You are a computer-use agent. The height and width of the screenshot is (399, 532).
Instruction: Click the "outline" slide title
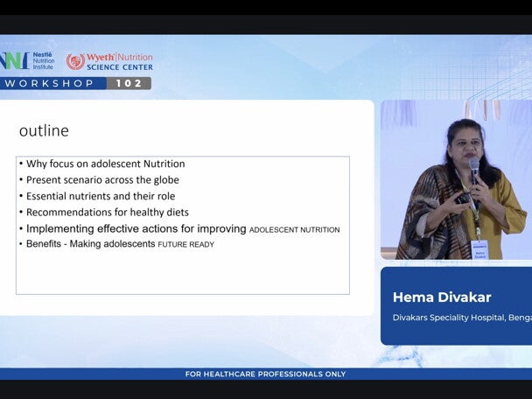click(44, 131)
